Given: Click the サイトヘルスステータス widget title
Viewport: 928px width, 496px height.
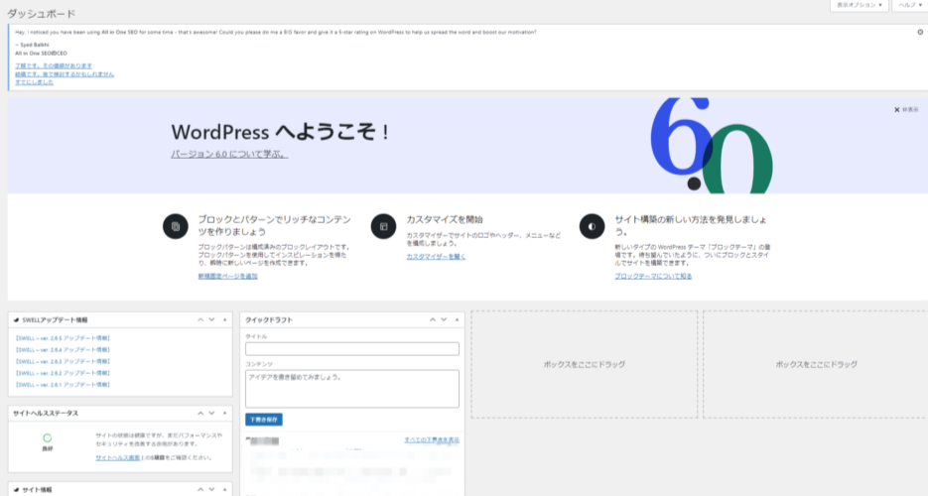Looking at the screenshot, I should tap(46, 414).
